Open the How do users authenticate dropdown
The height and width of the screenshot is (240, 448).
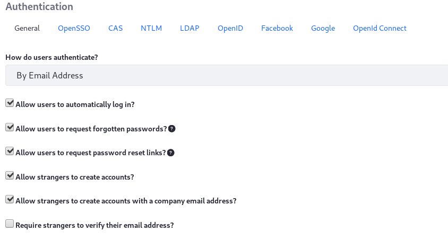pyautogui.click(x=227, y=75)
